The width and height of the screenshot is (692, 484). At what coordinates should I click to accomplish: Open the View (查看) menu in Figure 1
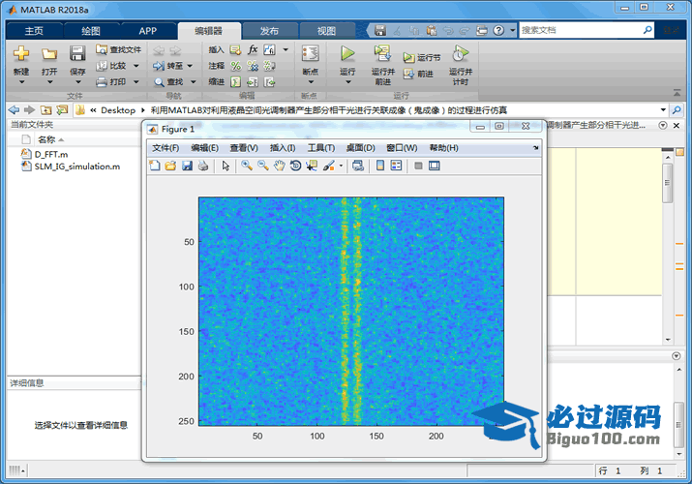point(244,148)
